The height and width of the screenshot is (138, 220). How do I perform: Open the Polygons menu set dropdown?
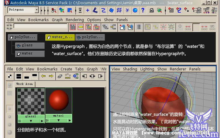point(37,10)
